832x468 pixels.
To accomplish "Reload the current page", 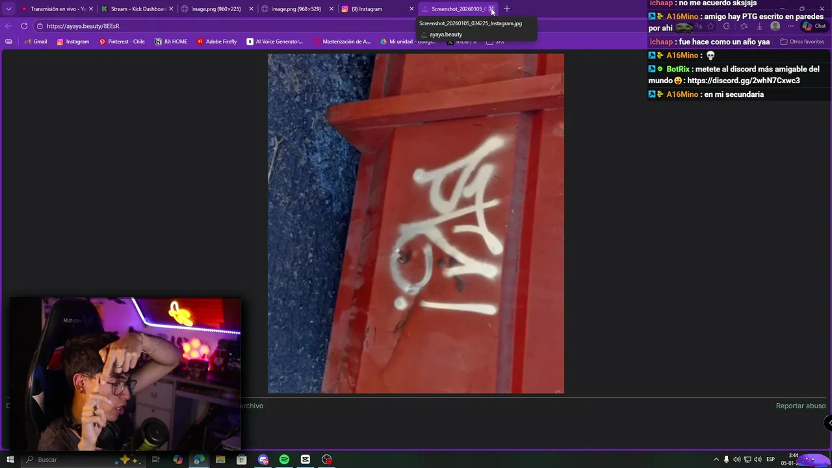I will tap(24, 26).
